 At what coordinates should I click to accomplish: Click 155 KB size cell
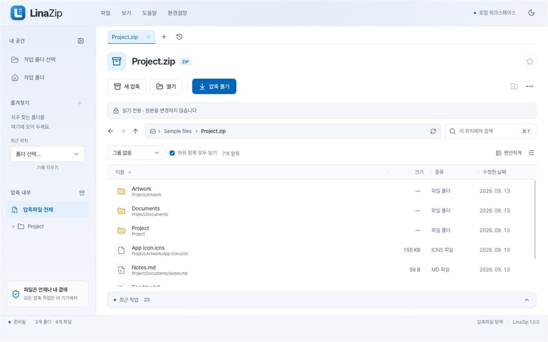tap(412, 250)
